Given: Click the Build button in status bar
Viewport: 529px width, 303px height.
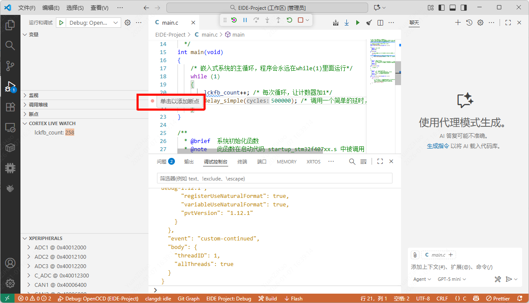Looking at the screenshot, I should [267, 299].
